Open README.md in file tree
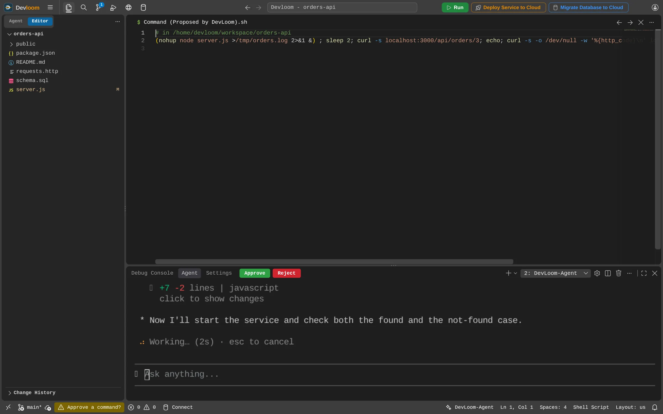This screenshot has height=414, width=663. (x=63, y=62)
